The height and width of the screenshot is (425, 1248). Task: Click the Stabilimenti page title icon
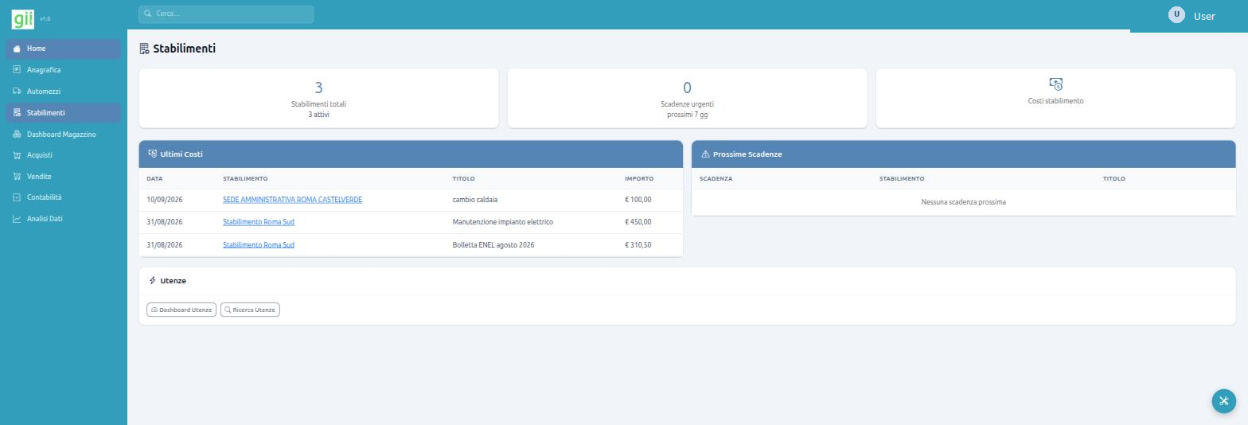click(144, 49)
